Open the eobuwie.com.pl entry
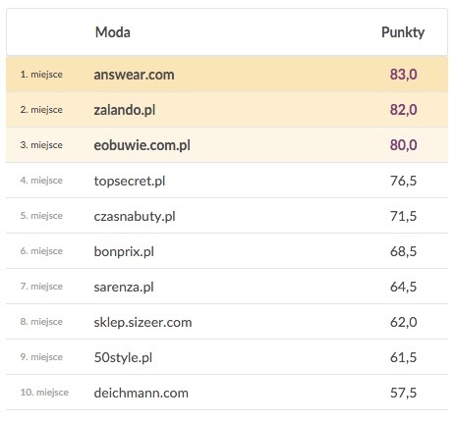 [x=142, y=145]
